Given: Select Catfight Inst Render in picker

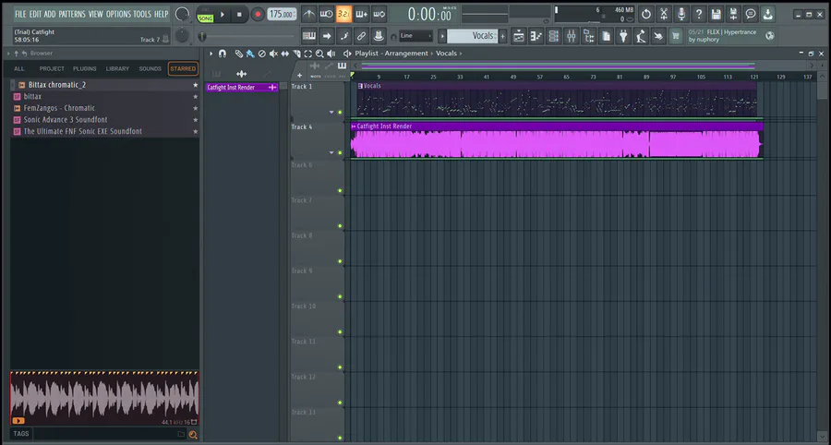Looking at the screenshot, I should 242,88.
